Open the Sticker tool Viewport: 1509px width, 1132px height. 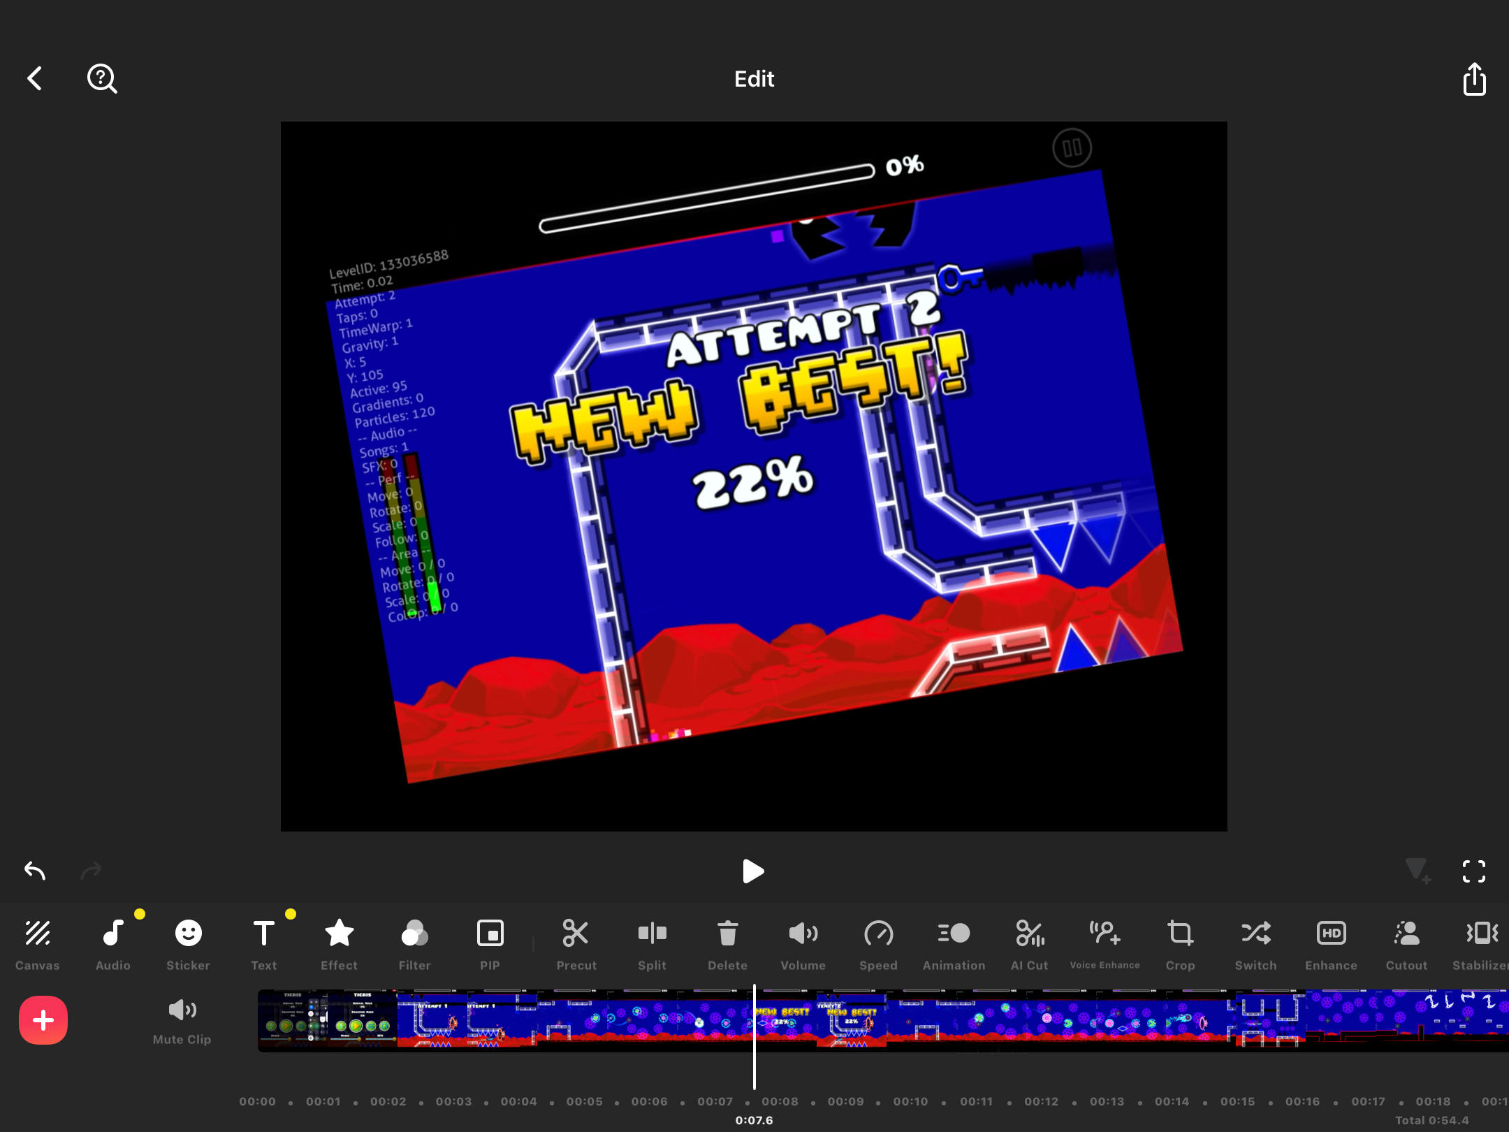click(x=189, y=945)
